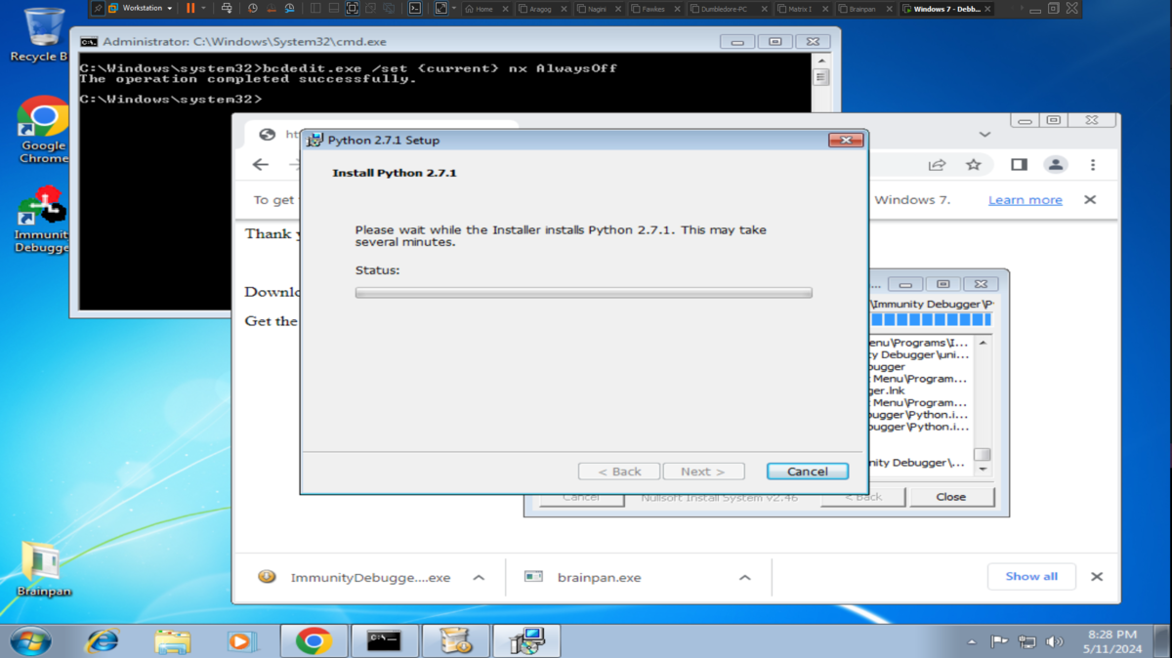
Task: Open the Chrome three-dot menu
Action: (1093, 165)
